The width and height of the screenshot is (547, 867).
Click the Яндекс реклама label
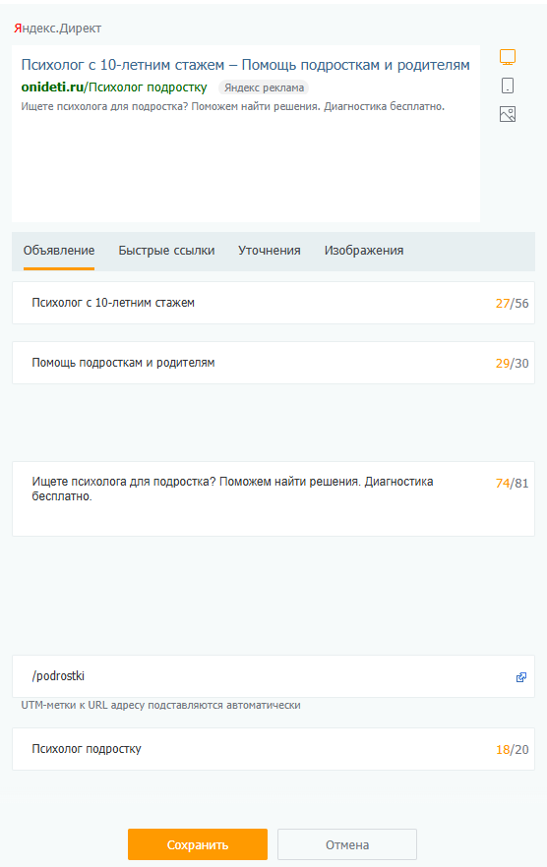264,87
